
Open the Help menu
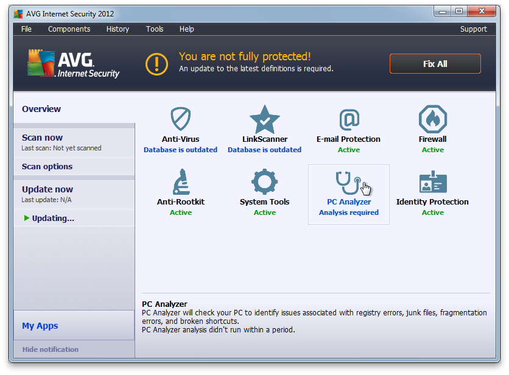(x=187, y=29)
